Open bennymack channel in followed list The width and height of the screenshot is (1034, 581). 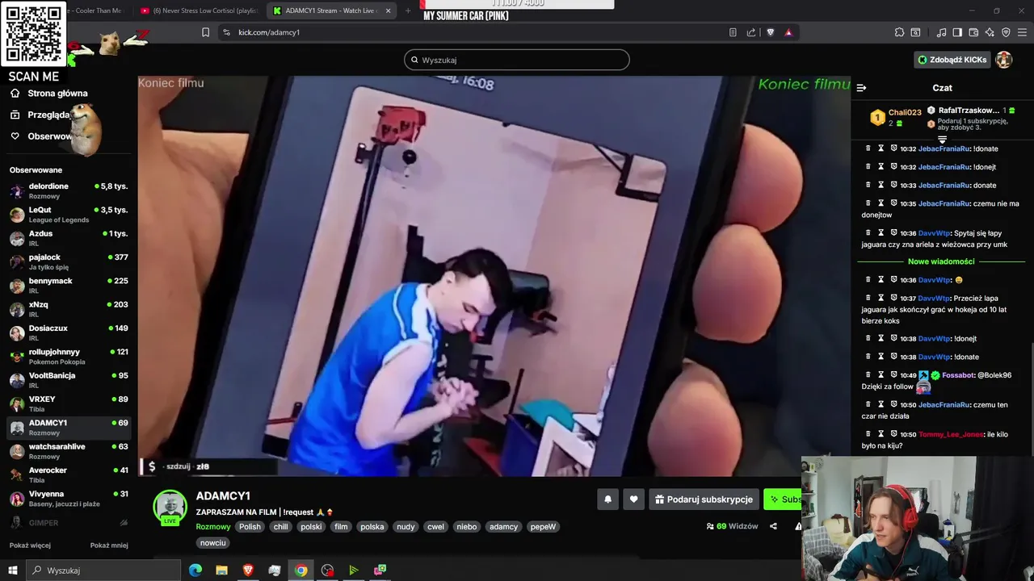69,286
